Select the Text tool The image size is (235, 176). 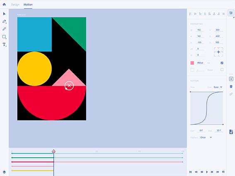coord(4,44)
